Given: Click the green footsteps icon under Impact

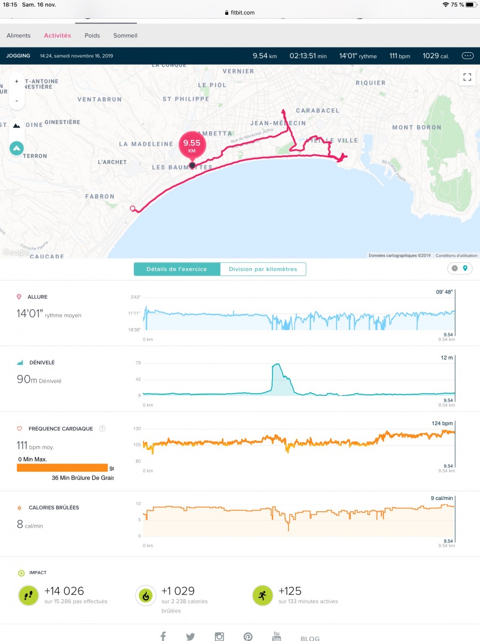Looking at the screenshot, I should point(28,595).
